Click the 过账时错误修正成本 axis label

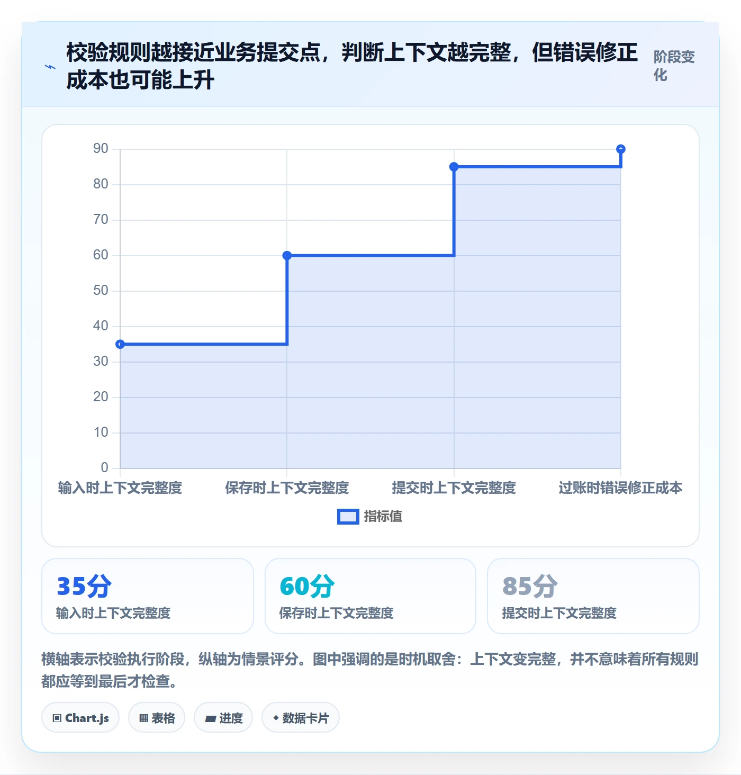621,488
